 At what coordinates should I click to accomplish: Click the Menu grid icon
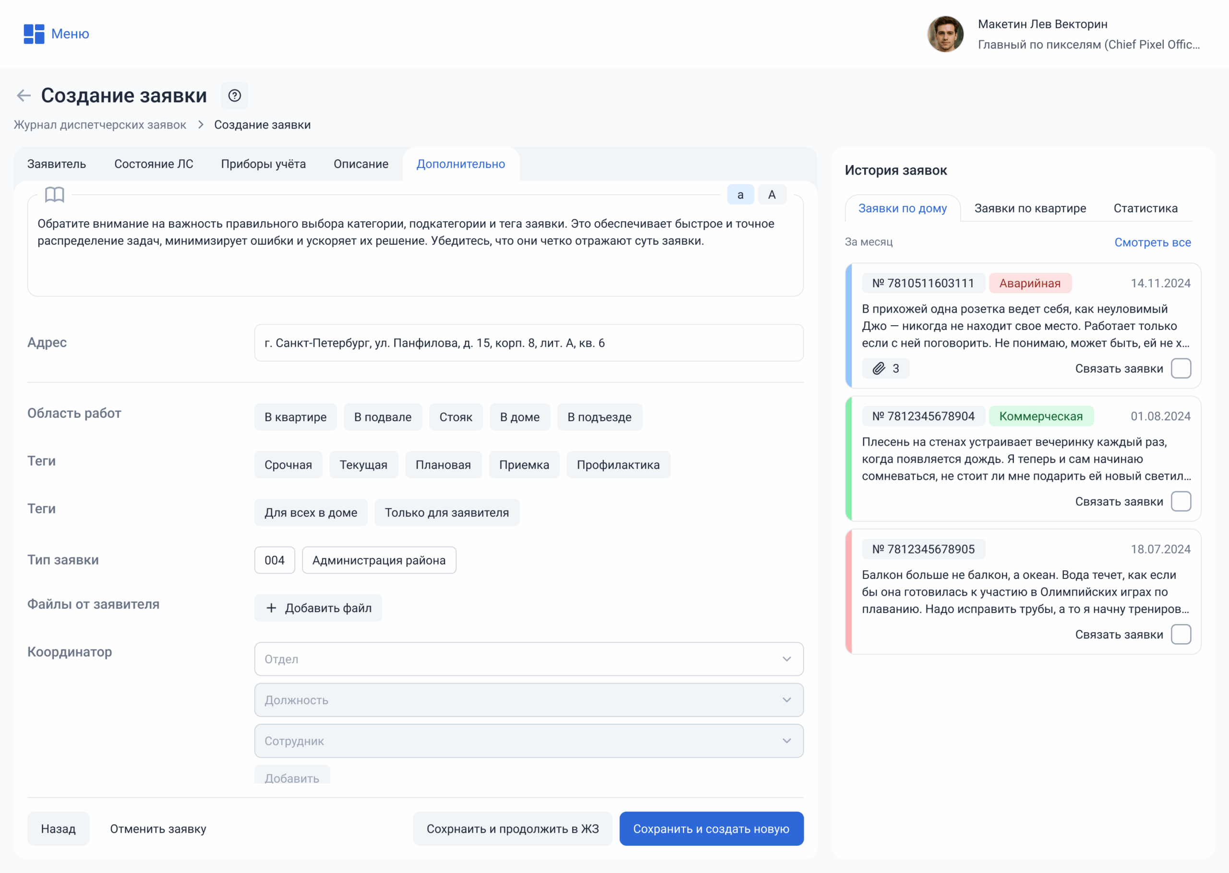click(x=34, y=34)
